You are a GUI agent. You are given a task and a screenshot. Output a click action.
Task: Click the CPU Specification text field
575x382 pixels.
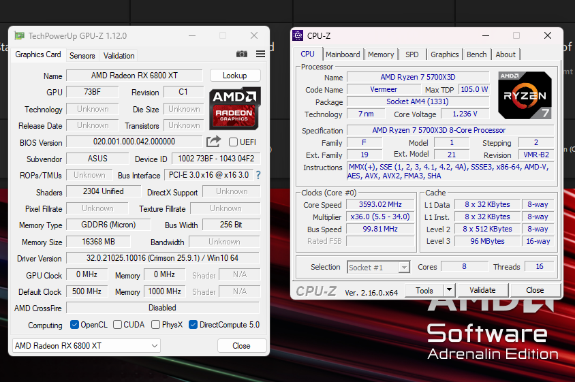click(x=450, y=130)
